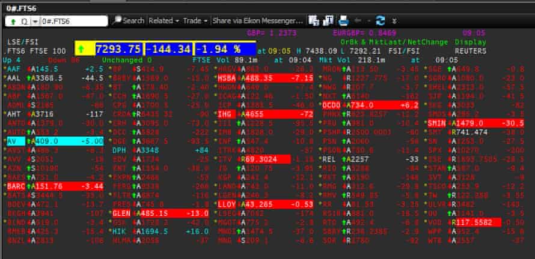Click the AAL ticker
The image size is (535, 259).
14,78
